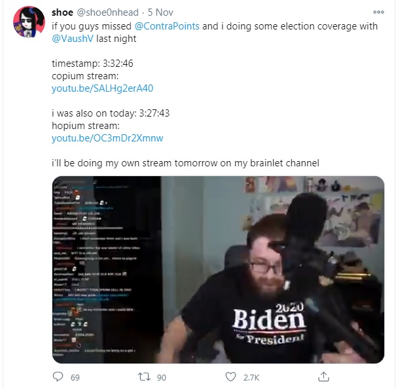Open the share tweet icon
Viewport: 398px width, 389px height.
tap(323, 377)
